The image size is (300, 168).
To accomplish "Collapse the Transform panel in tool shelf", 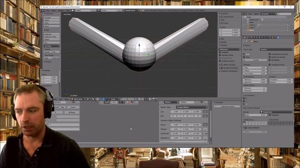I will (49, 14).
